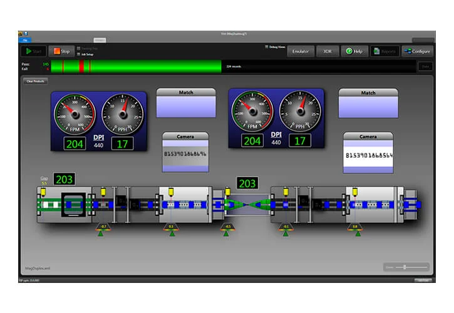Click the second alignment indicator below conveyor
Viewport: 454px width, 313px height.
click(171, 229)
